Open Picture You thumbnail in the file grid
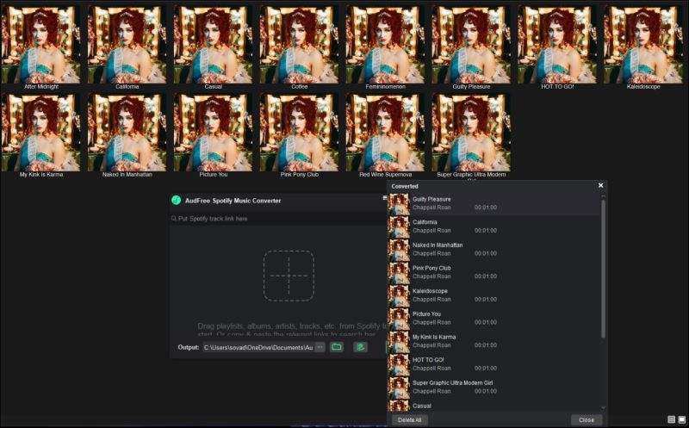689x428 pixels. [213, 133]
